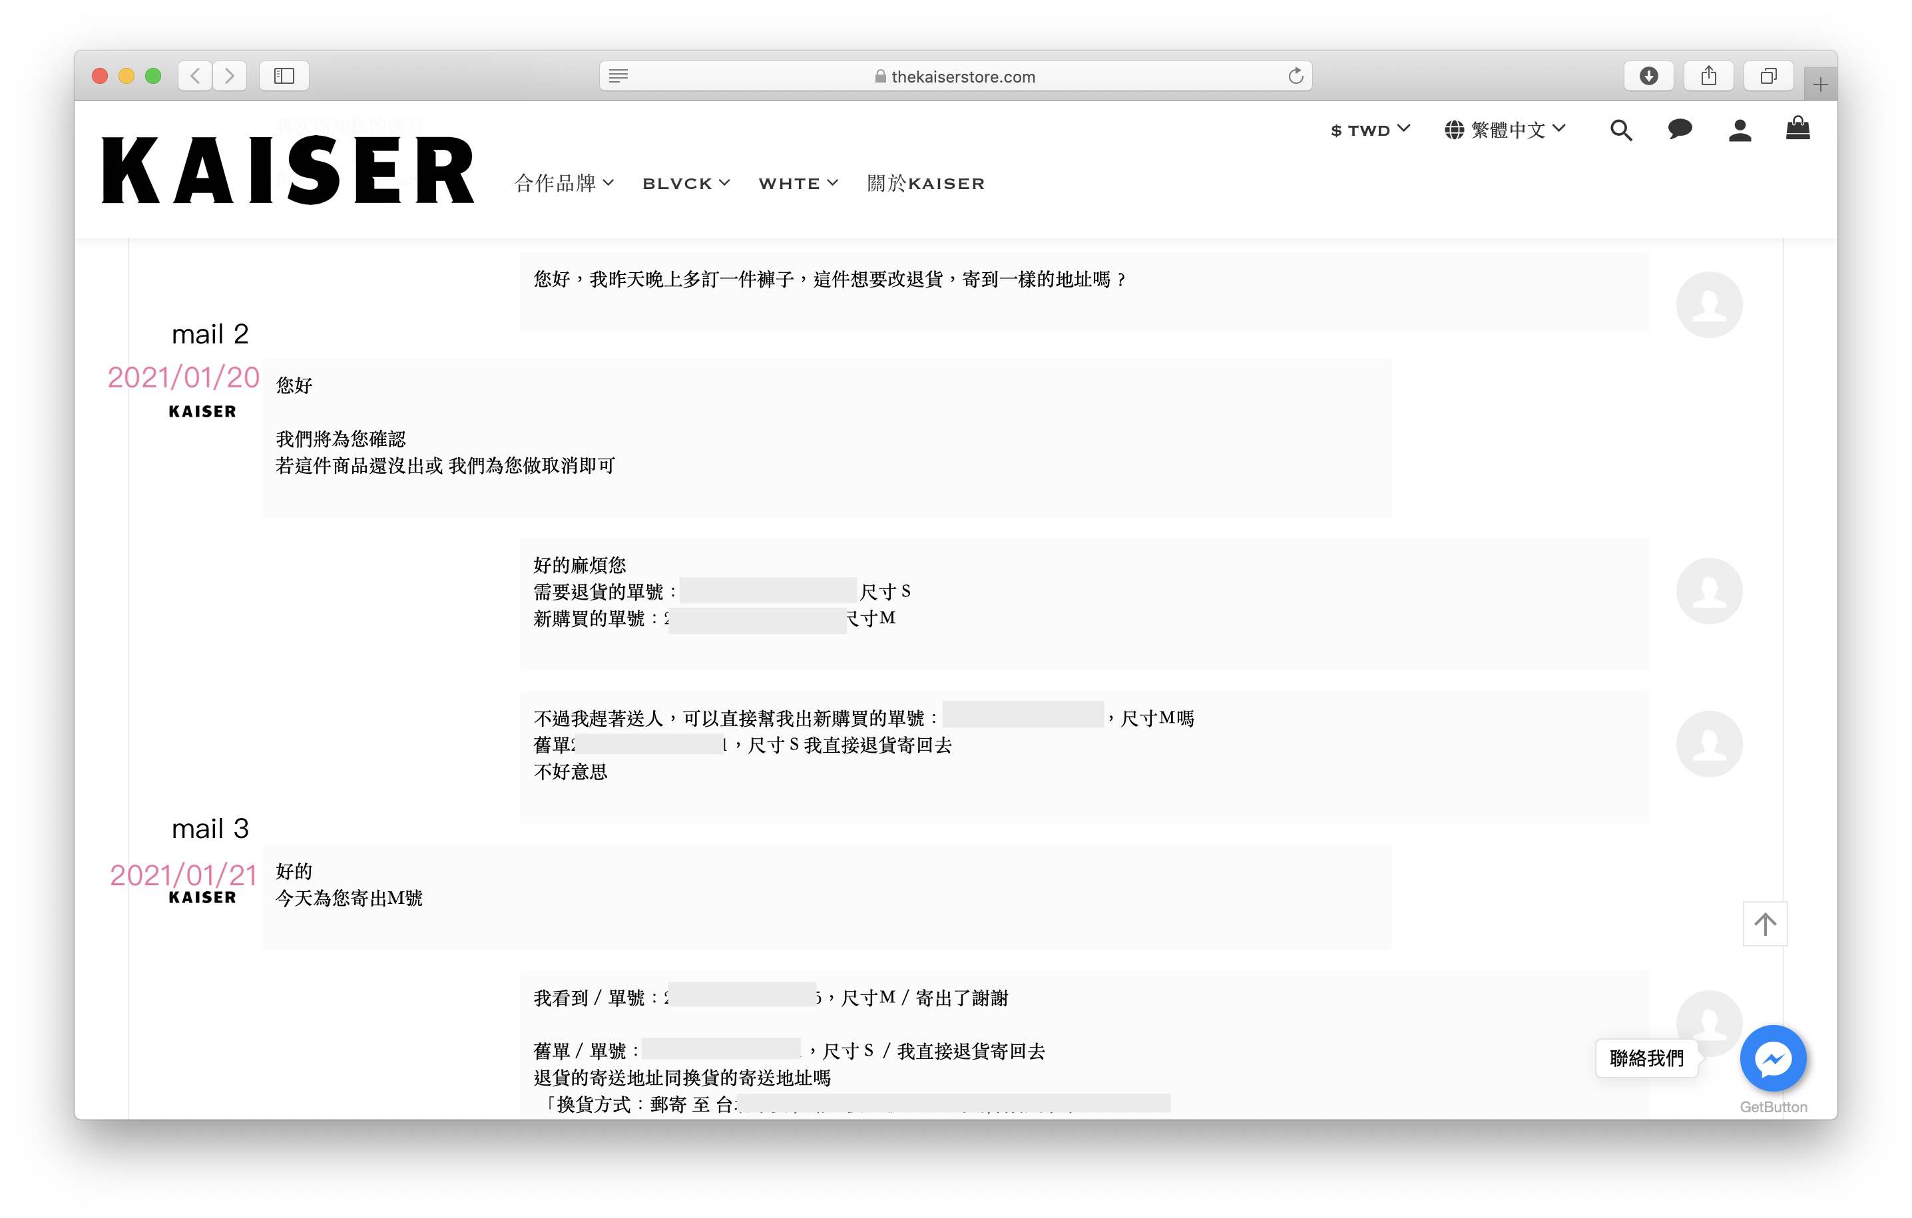The image size is (1912, 1218).
Task: Click the line 需要退貨的單號
Action: coord(722,592)
